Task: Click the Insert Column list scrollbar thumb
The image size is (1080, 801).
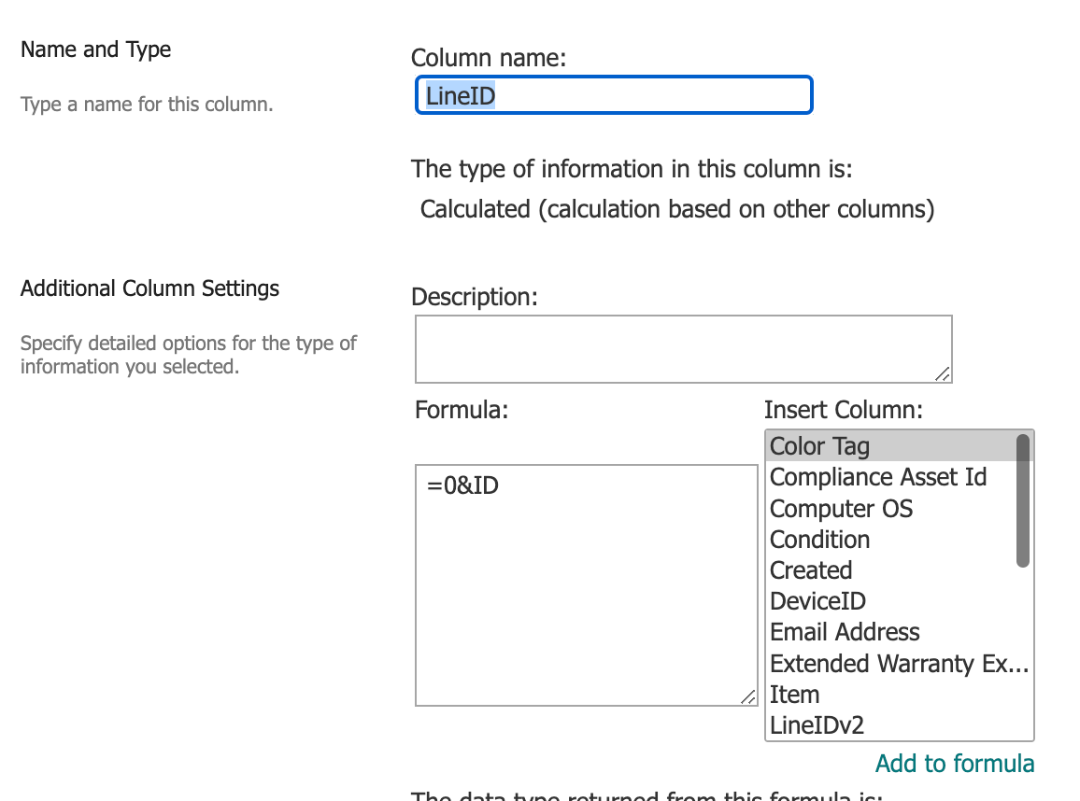Action: point(1023,499)
